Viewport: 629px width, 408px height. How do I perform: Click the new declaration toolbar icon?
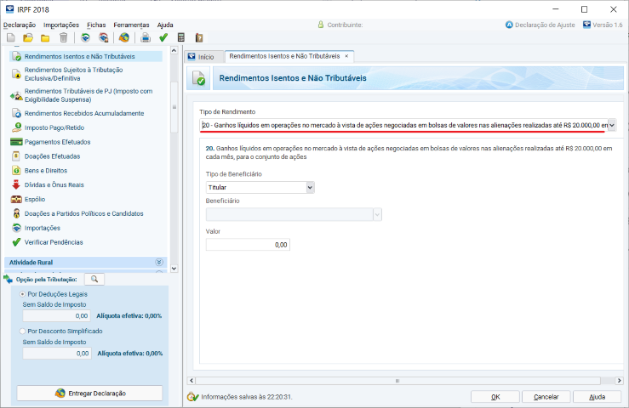[x=9, y=37]
